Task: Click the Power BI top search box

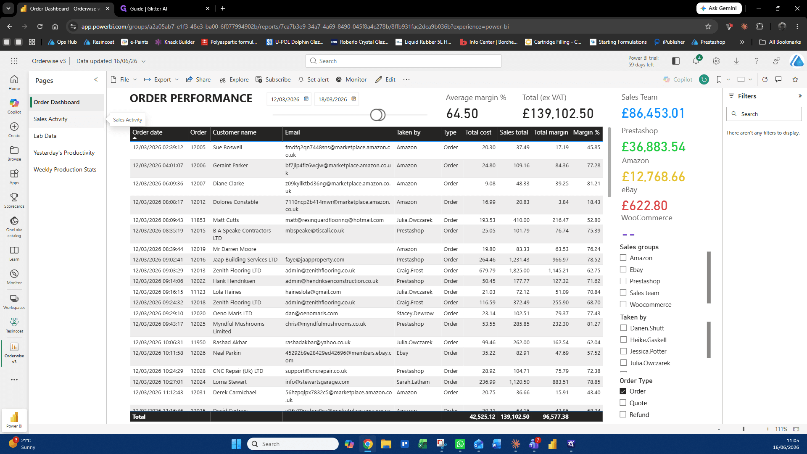Action: point(403,61)
